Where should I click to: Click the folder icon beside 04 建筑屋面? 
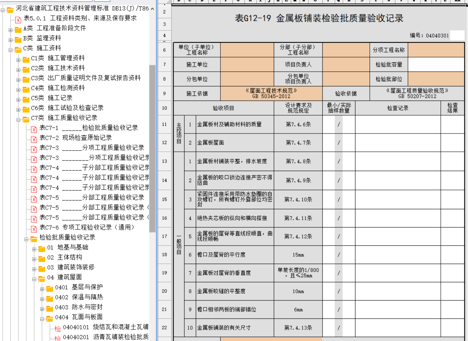[42, 278]
